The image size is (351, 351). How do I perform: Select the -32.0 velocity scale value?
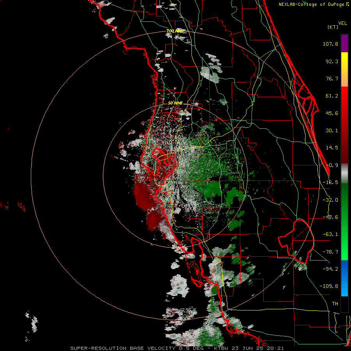click(330, 200)
